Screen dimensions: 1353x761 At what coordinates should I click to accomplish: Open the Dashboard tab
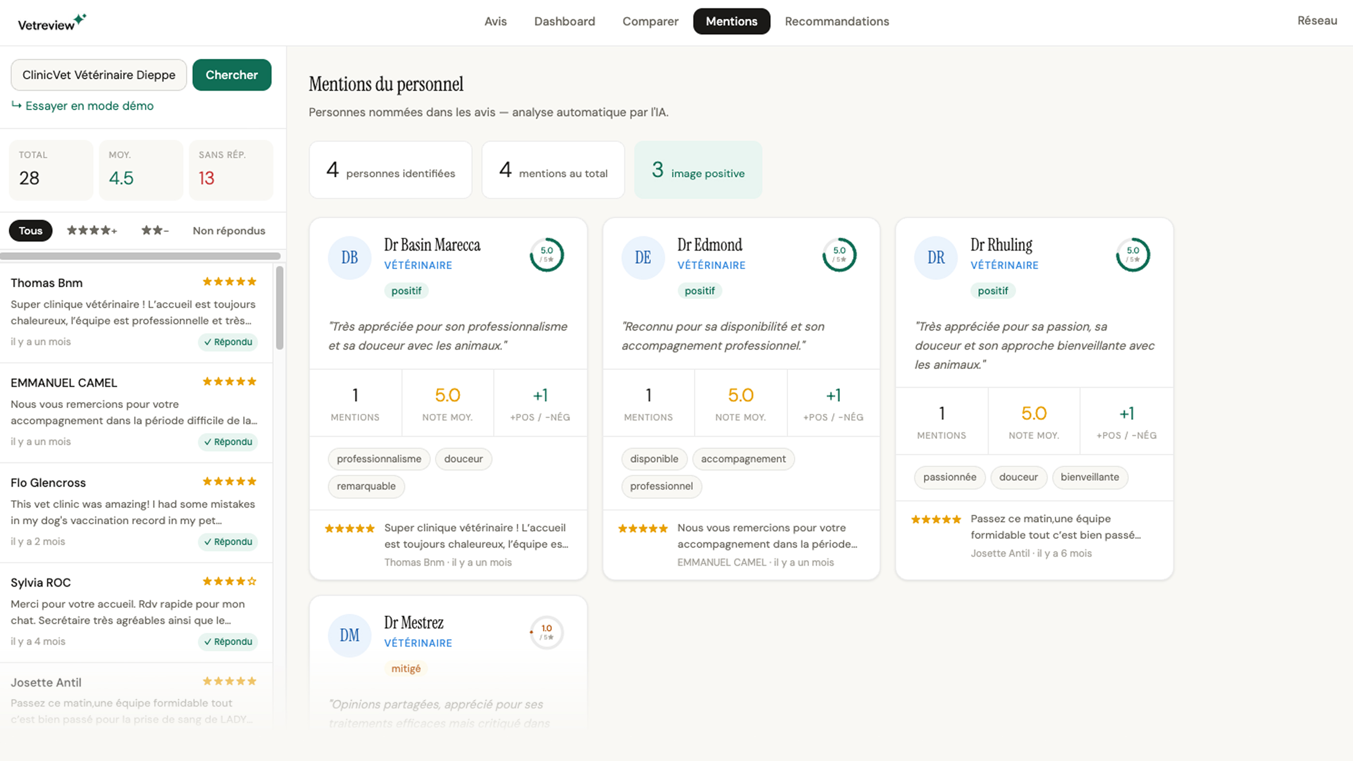[x=564, y=22]
